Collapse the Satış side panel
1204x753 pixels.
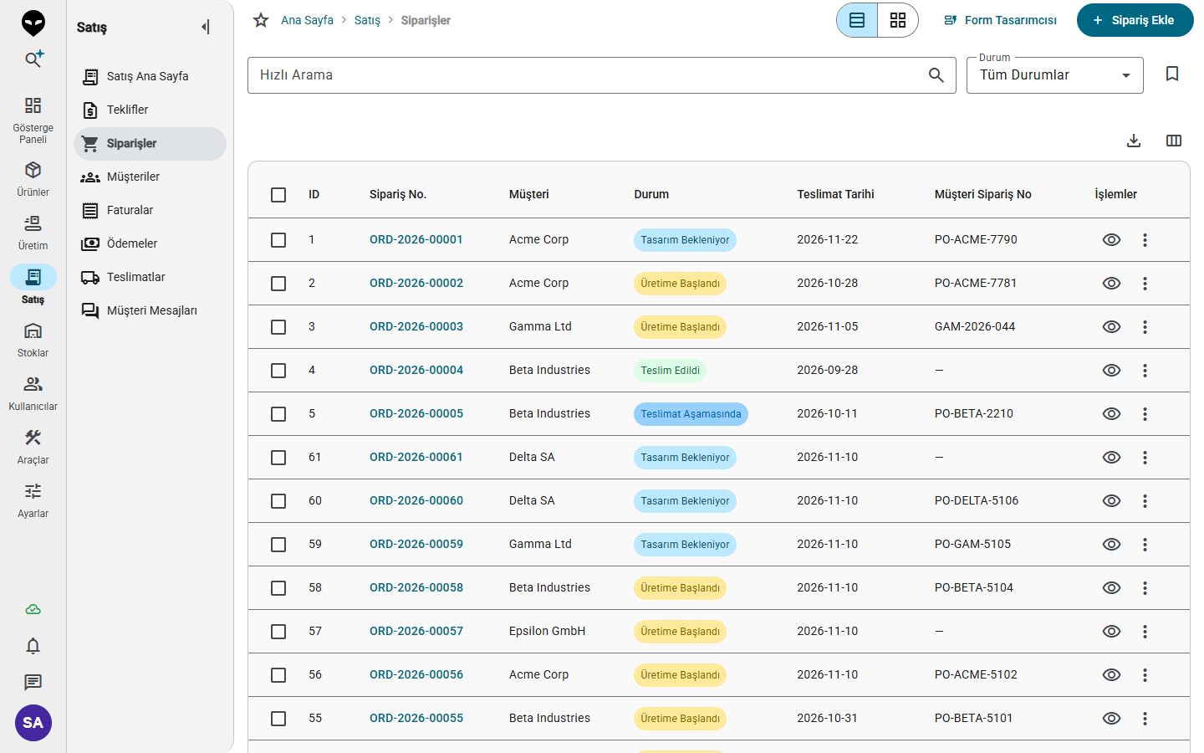click(206, 27)
